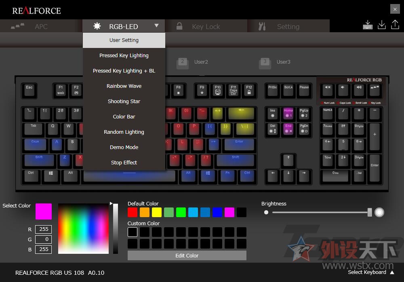Image resolution: width=404 pixels, height=282 pixels.
Task: Pick the cyan default color
Action: (193, 212)
